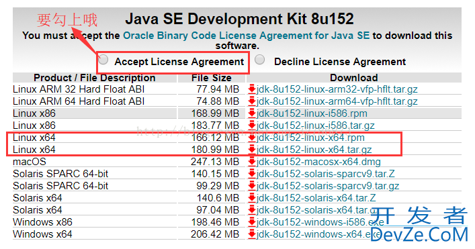Click the 198.46 MB file size
The width and height of the screenshot is (475, 249).
pyautogui.click(x=215, y=222)
